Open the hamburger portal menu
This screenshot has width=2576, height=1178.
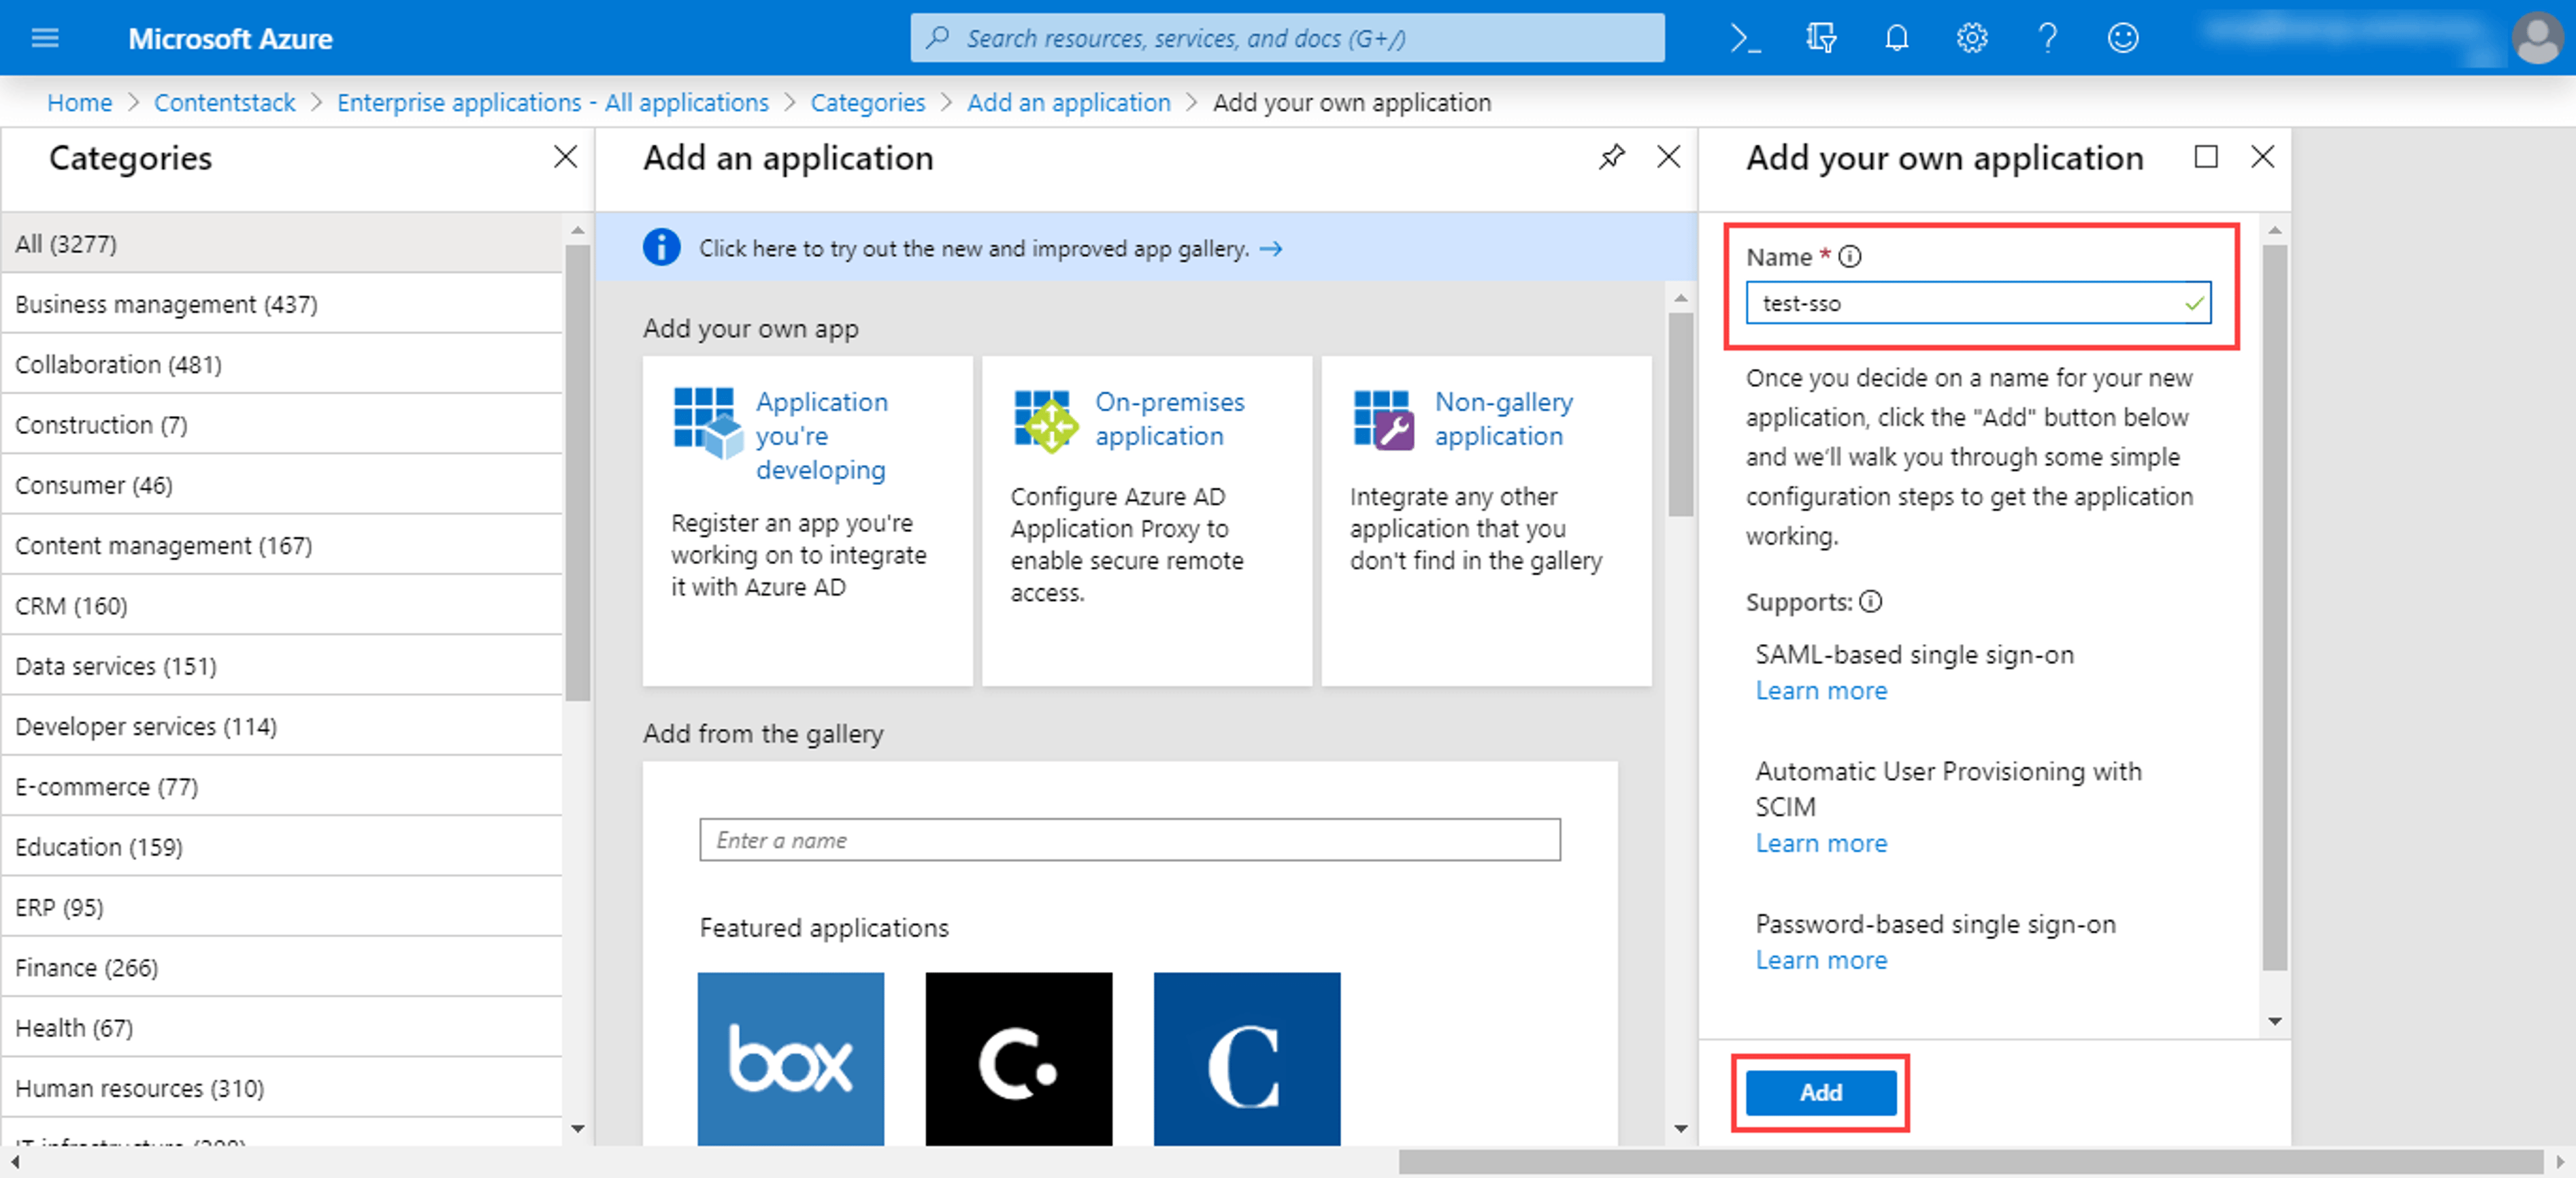click(45, 38)
